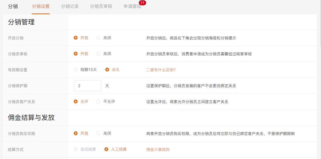Click the red 11 notification badge

142,3
